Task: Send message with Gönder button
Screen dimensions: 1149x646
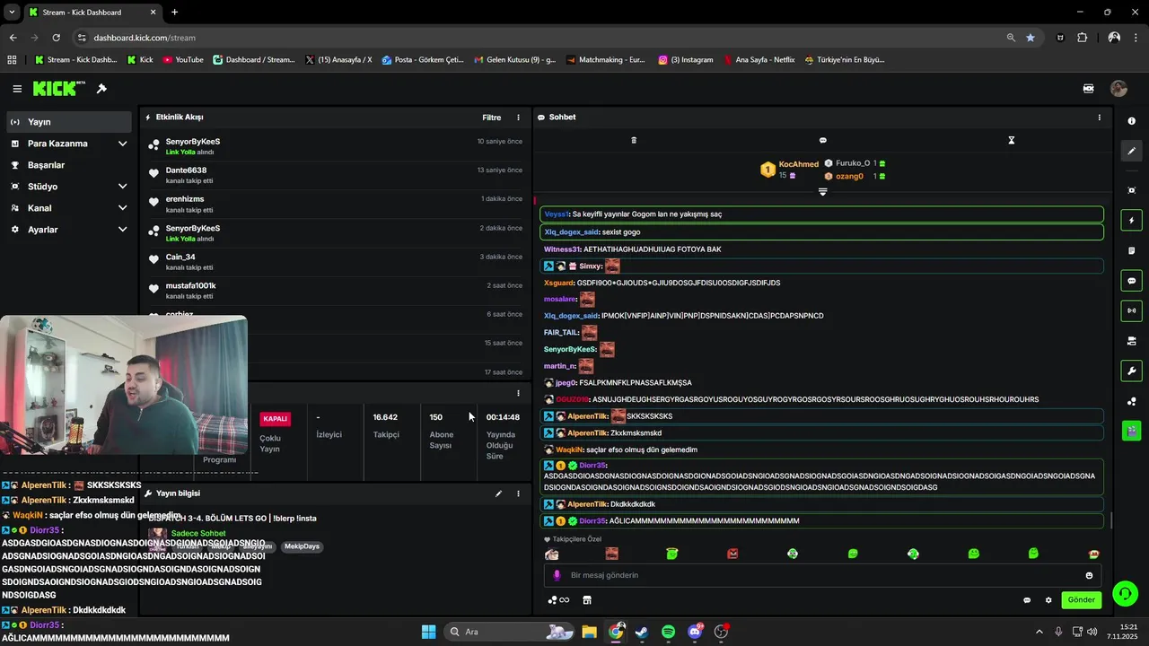Action: point(1081,600)
